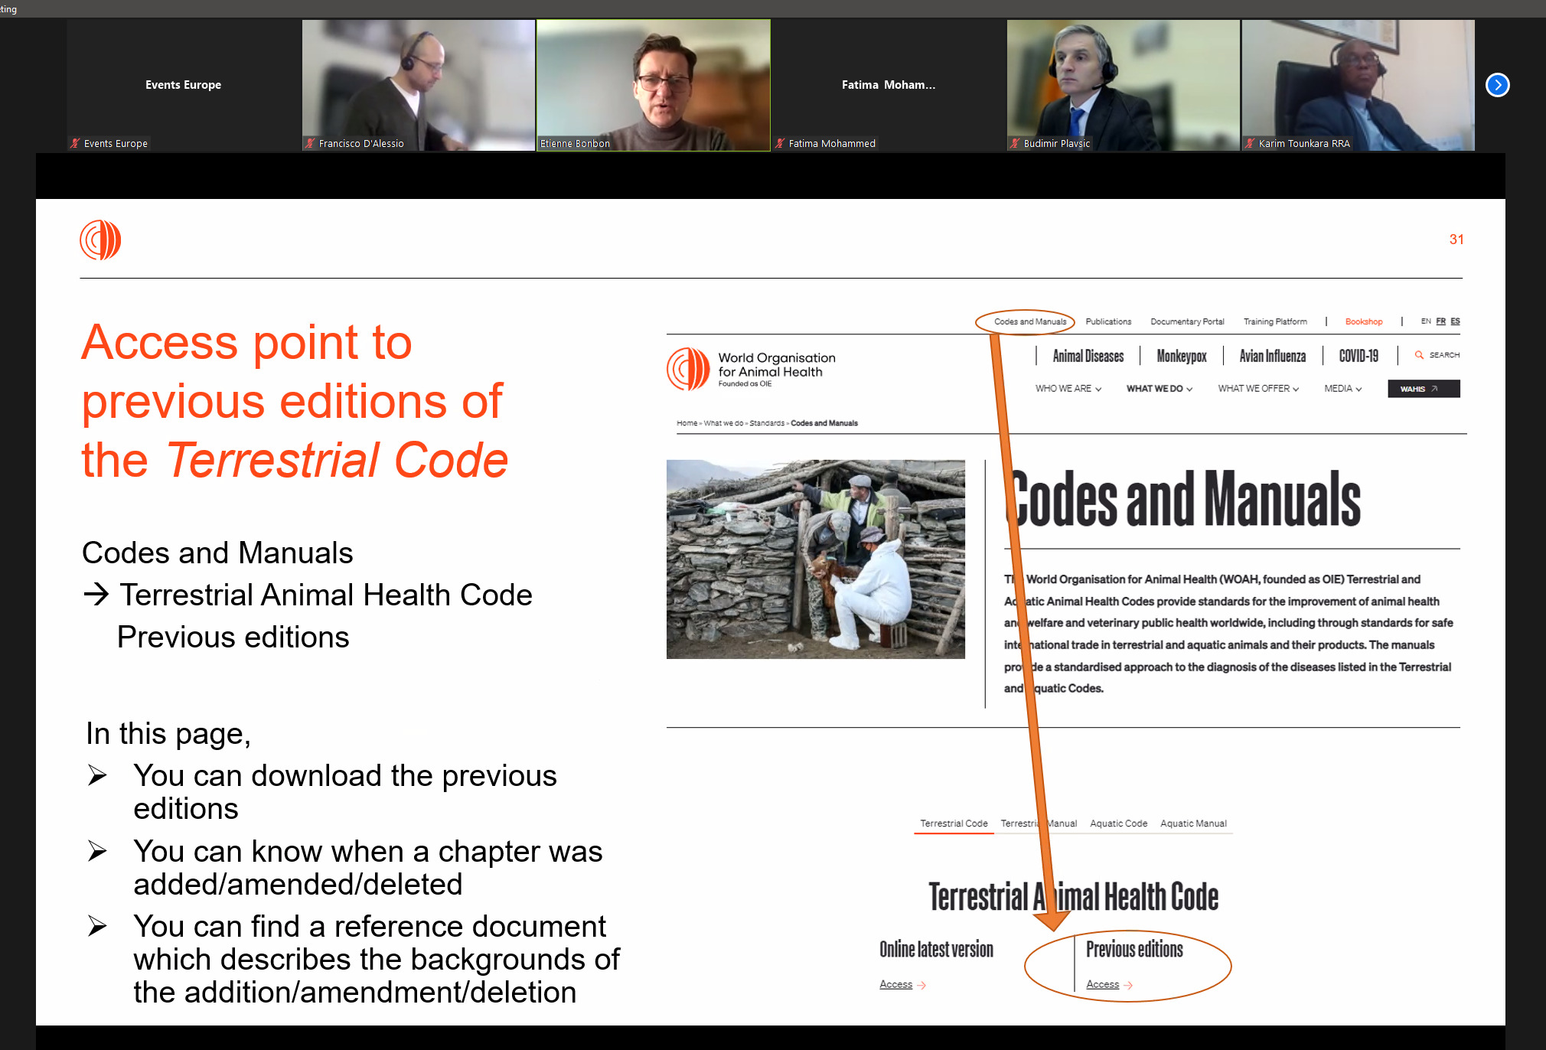
Task: Expand the WHAT WE DO menu
Action: pos(1159,389)
